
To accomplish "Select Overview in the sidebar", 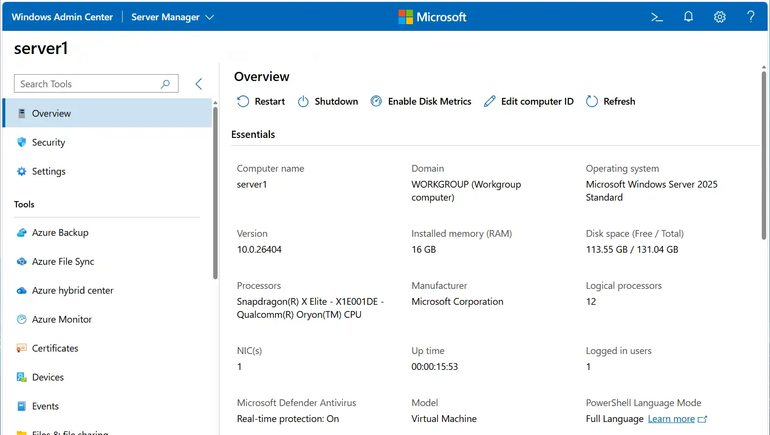I will [51, 113].
